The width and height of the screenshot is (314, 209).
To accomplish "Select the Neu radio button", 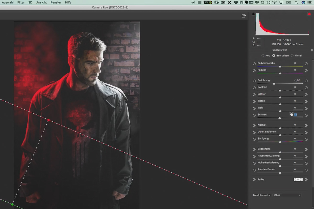I will [263, 56].
